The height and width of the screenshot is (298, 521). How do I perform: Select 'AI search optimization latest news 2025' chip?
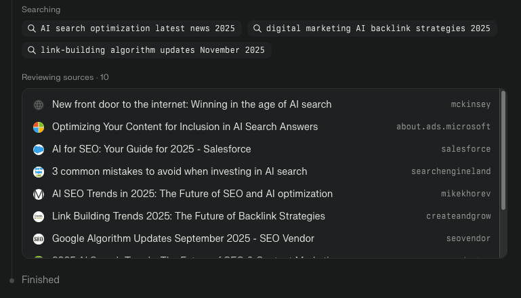tap(131, 28)
